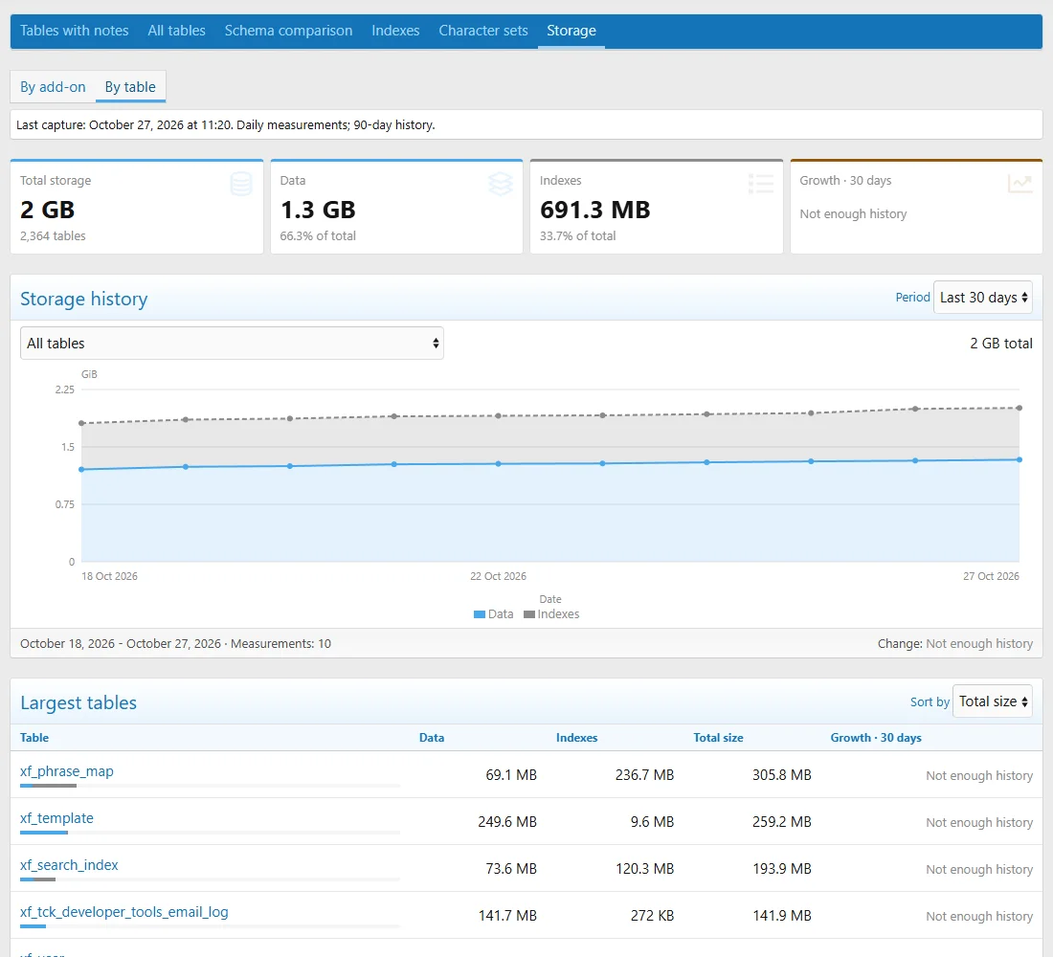Screen dimensions: 1053x957
Task: Click the Largest tables heading
Action: tap(78, 702)
